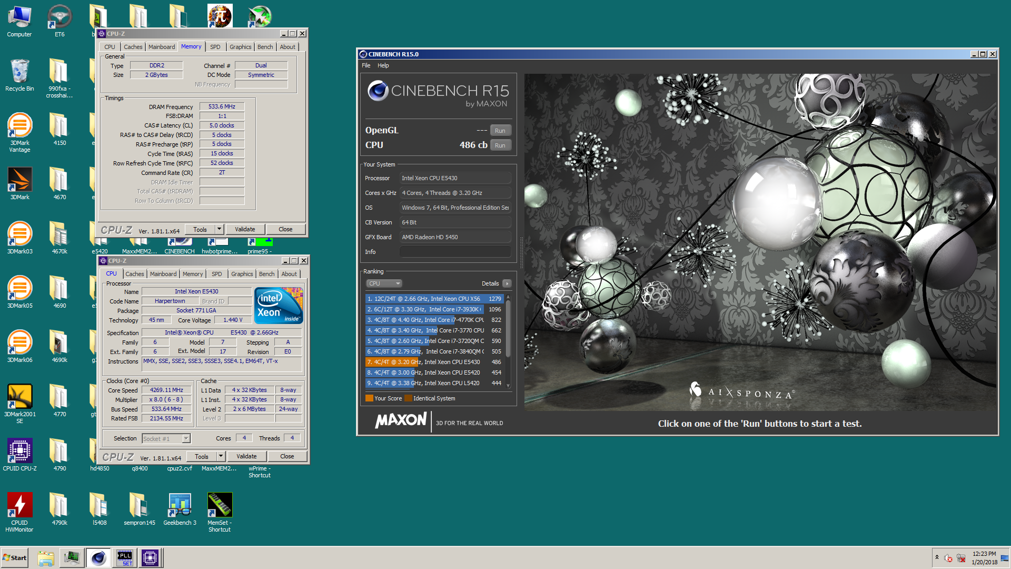Screen dimensions: 1011x569
Task: Switch to CPU-Z taskbar button
Action: pos(150,558)
